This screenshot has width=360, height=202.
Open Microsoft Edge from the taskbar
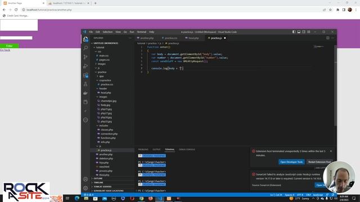click(77, 198)
